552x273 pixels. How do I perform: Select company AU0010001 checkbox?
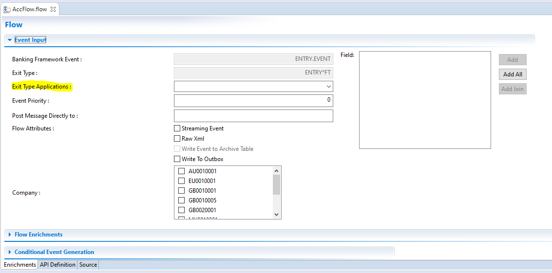182,171
